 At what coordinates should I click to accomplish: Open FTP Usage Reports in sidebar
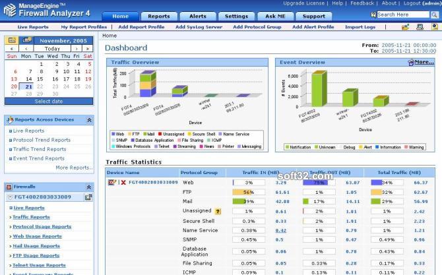(x=36, y=256)
